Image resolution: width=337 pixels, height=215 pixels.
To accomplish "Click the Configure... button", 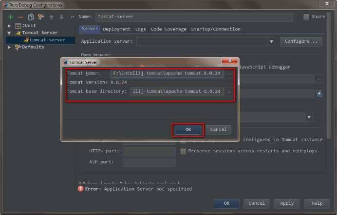I will pyautogui.click(x=301, y=41).
